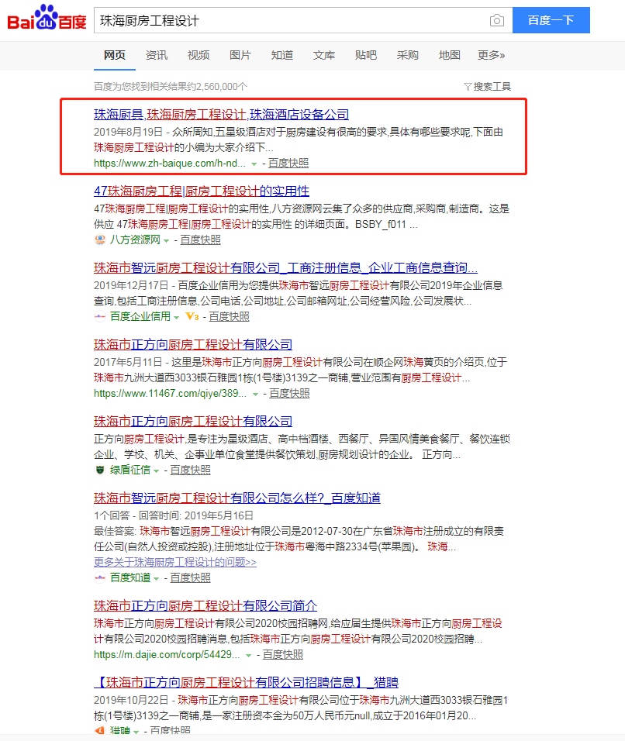Switch to the 文库 tab

pyautogui.click(x=324, y=55)
